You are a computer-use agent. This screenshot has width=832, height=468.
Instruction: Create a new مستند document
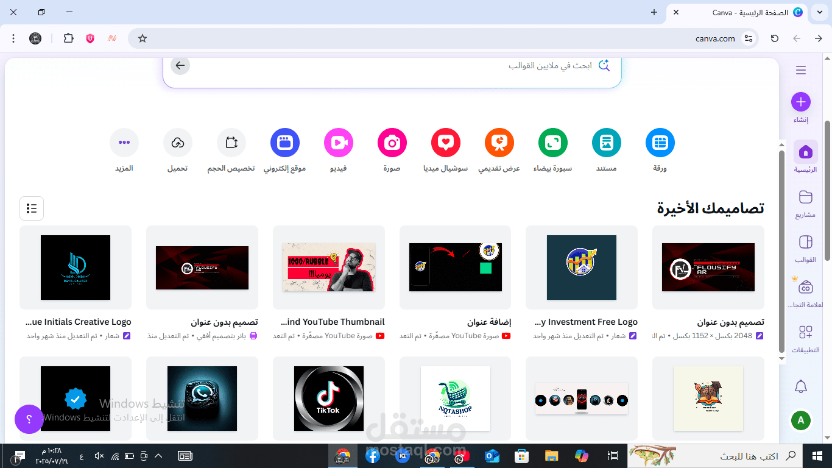pos(607,143)
